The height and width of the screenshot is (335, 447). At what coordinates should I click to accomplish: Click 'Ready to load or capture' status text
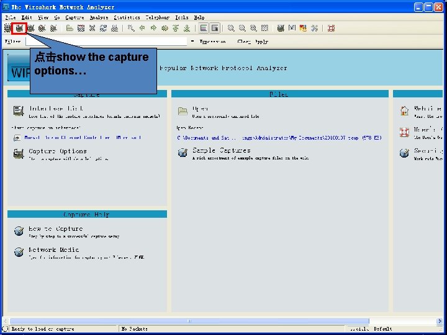(x=43, y=329)
